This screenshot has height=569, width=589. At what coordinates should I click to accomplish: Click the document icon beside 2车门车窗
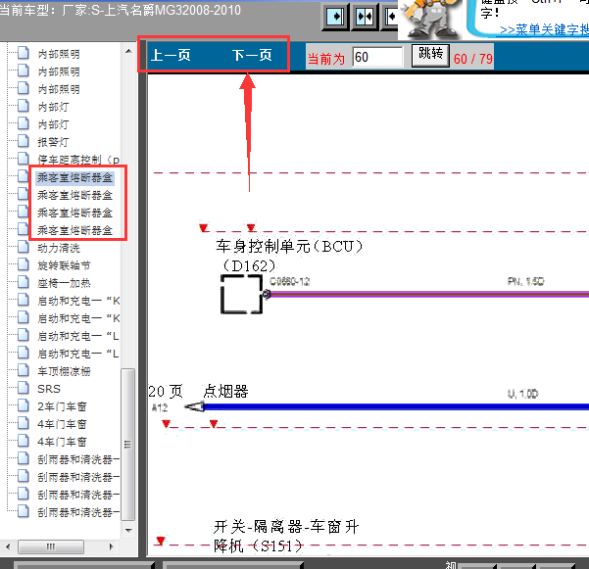coord(24,405)
